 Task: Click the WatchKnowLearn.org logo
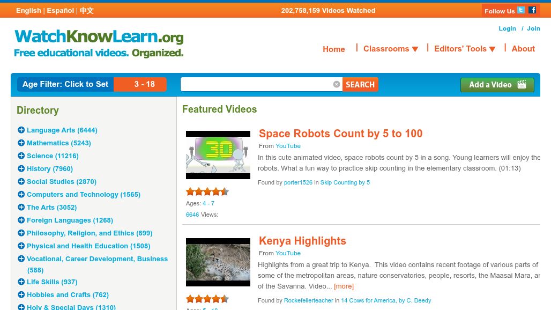(99, 43)
